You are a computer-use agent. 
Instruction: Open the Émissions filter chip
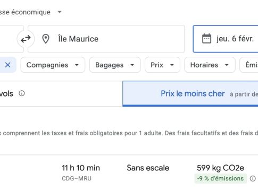coord(249,65)
